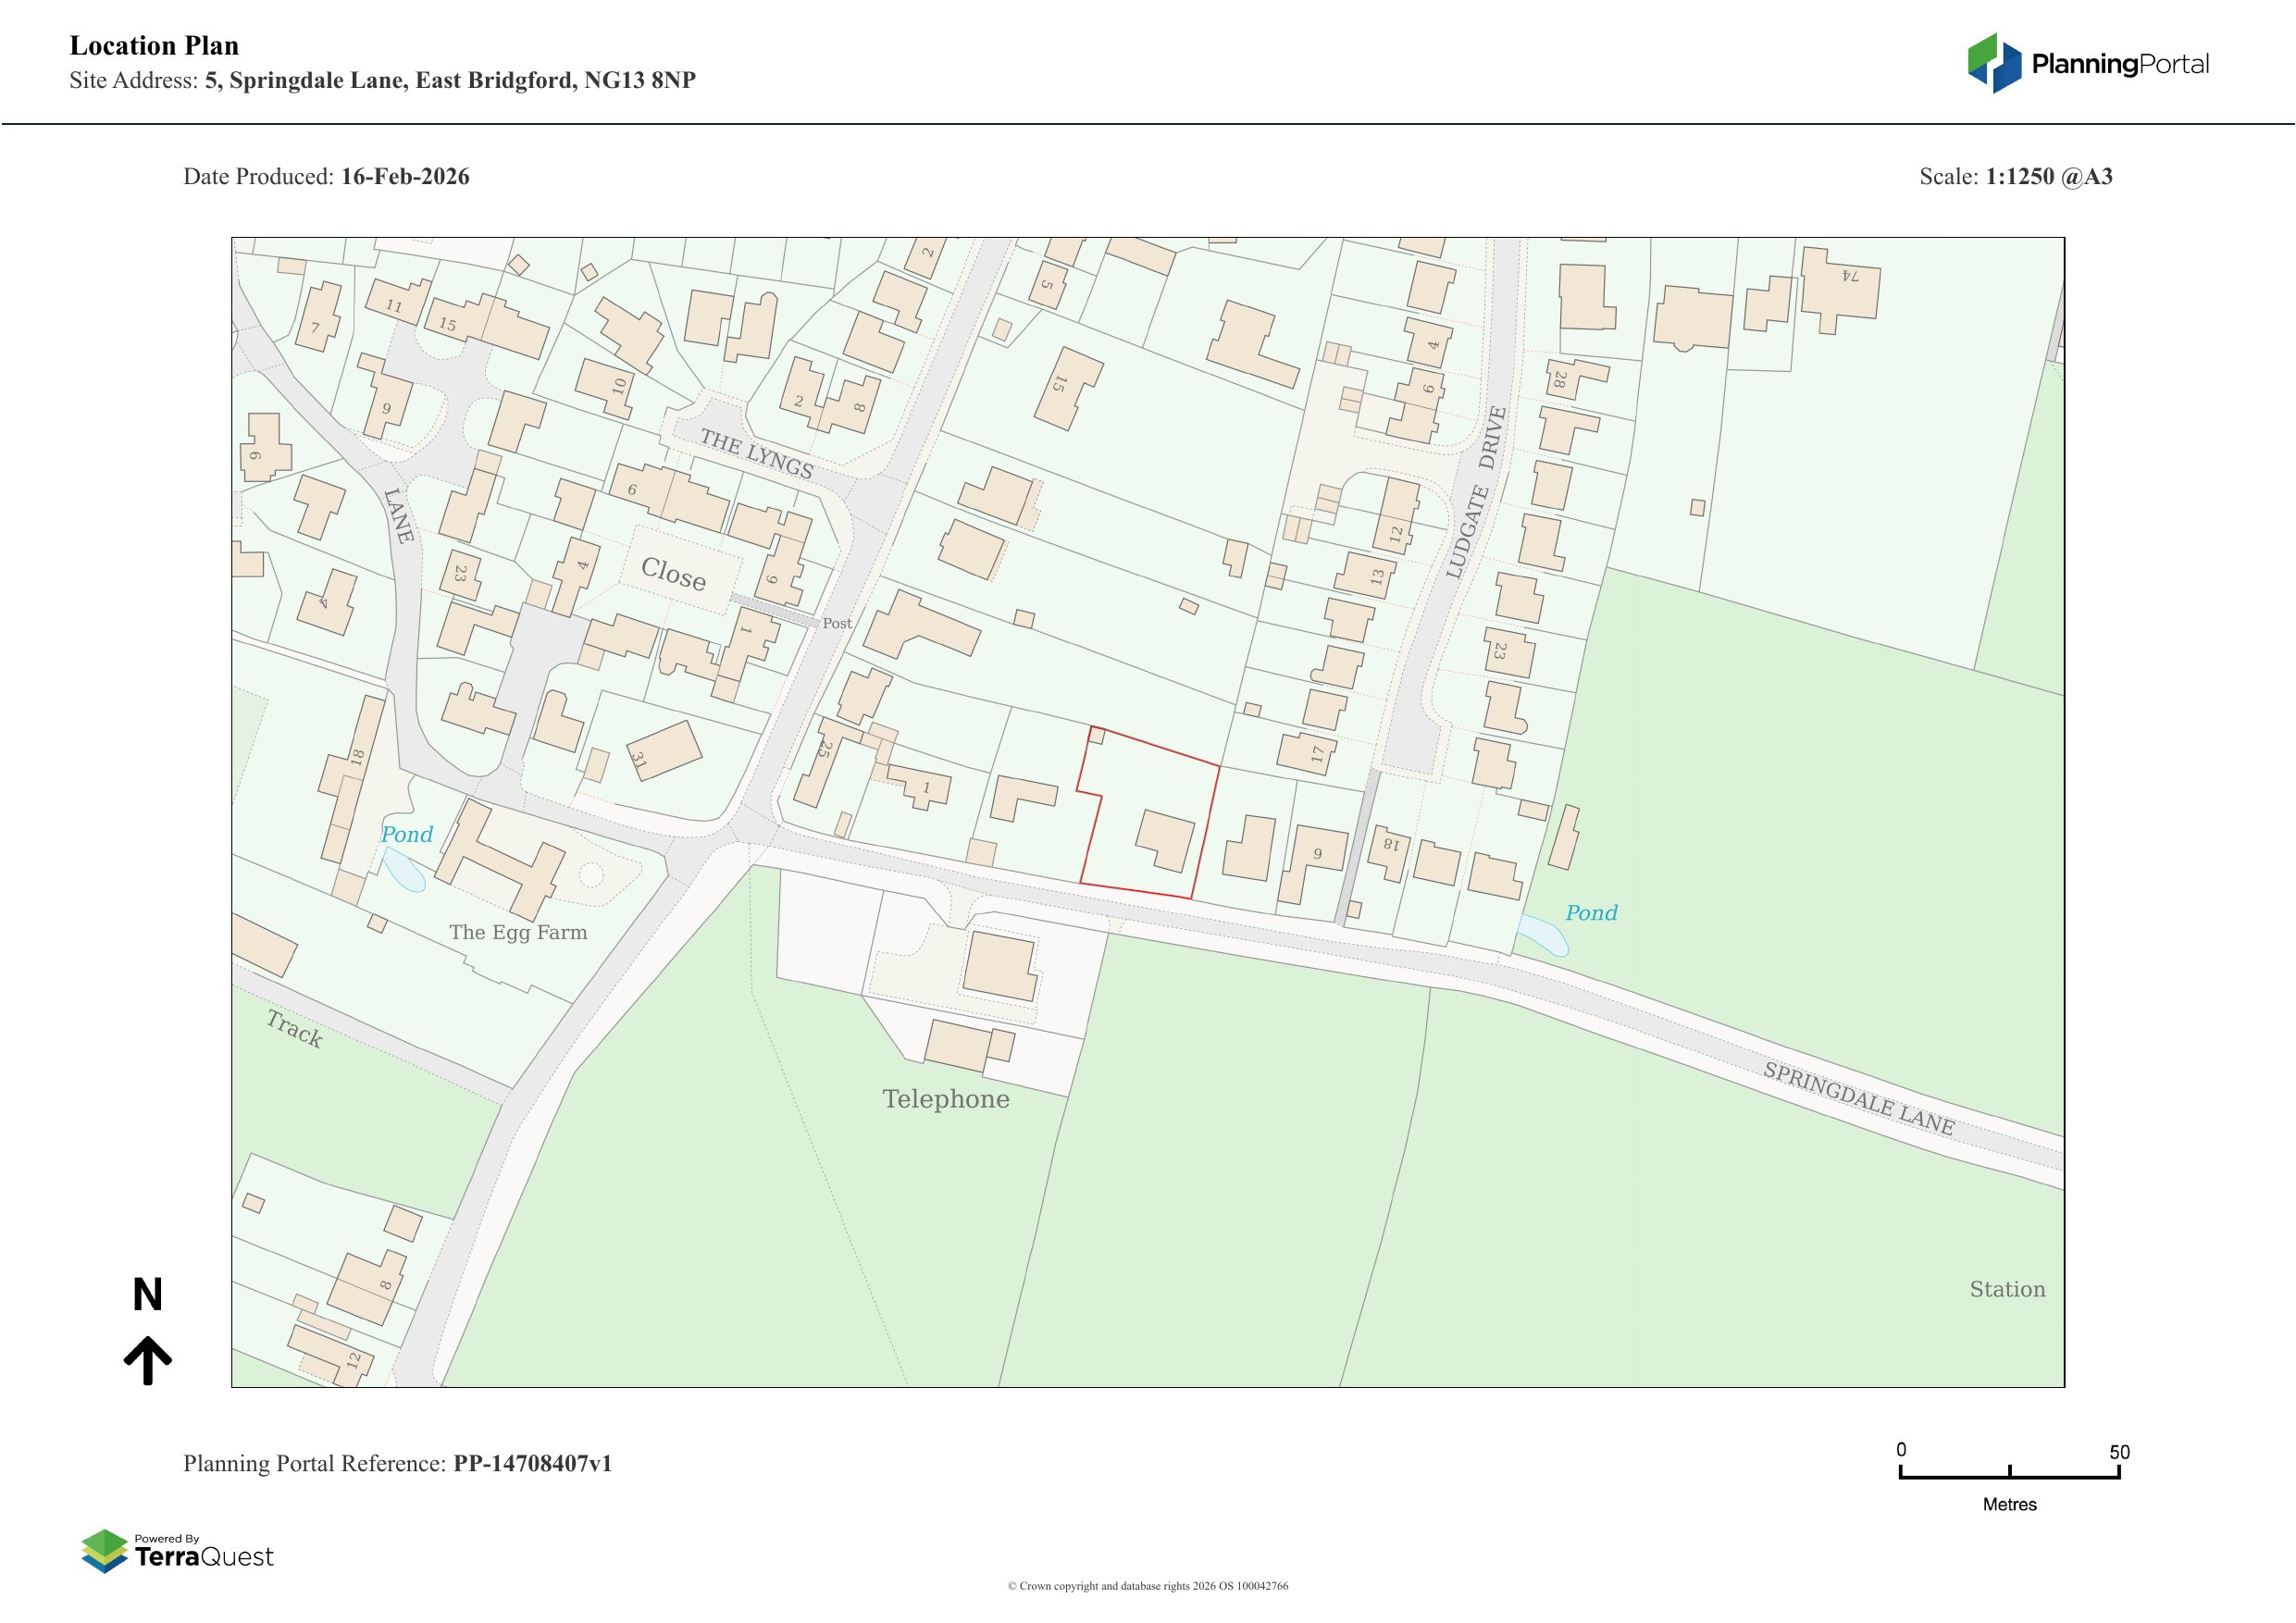
Task: Click the Date Produced 16-Feb-2026 text
Action: click(x=326, y=176)
